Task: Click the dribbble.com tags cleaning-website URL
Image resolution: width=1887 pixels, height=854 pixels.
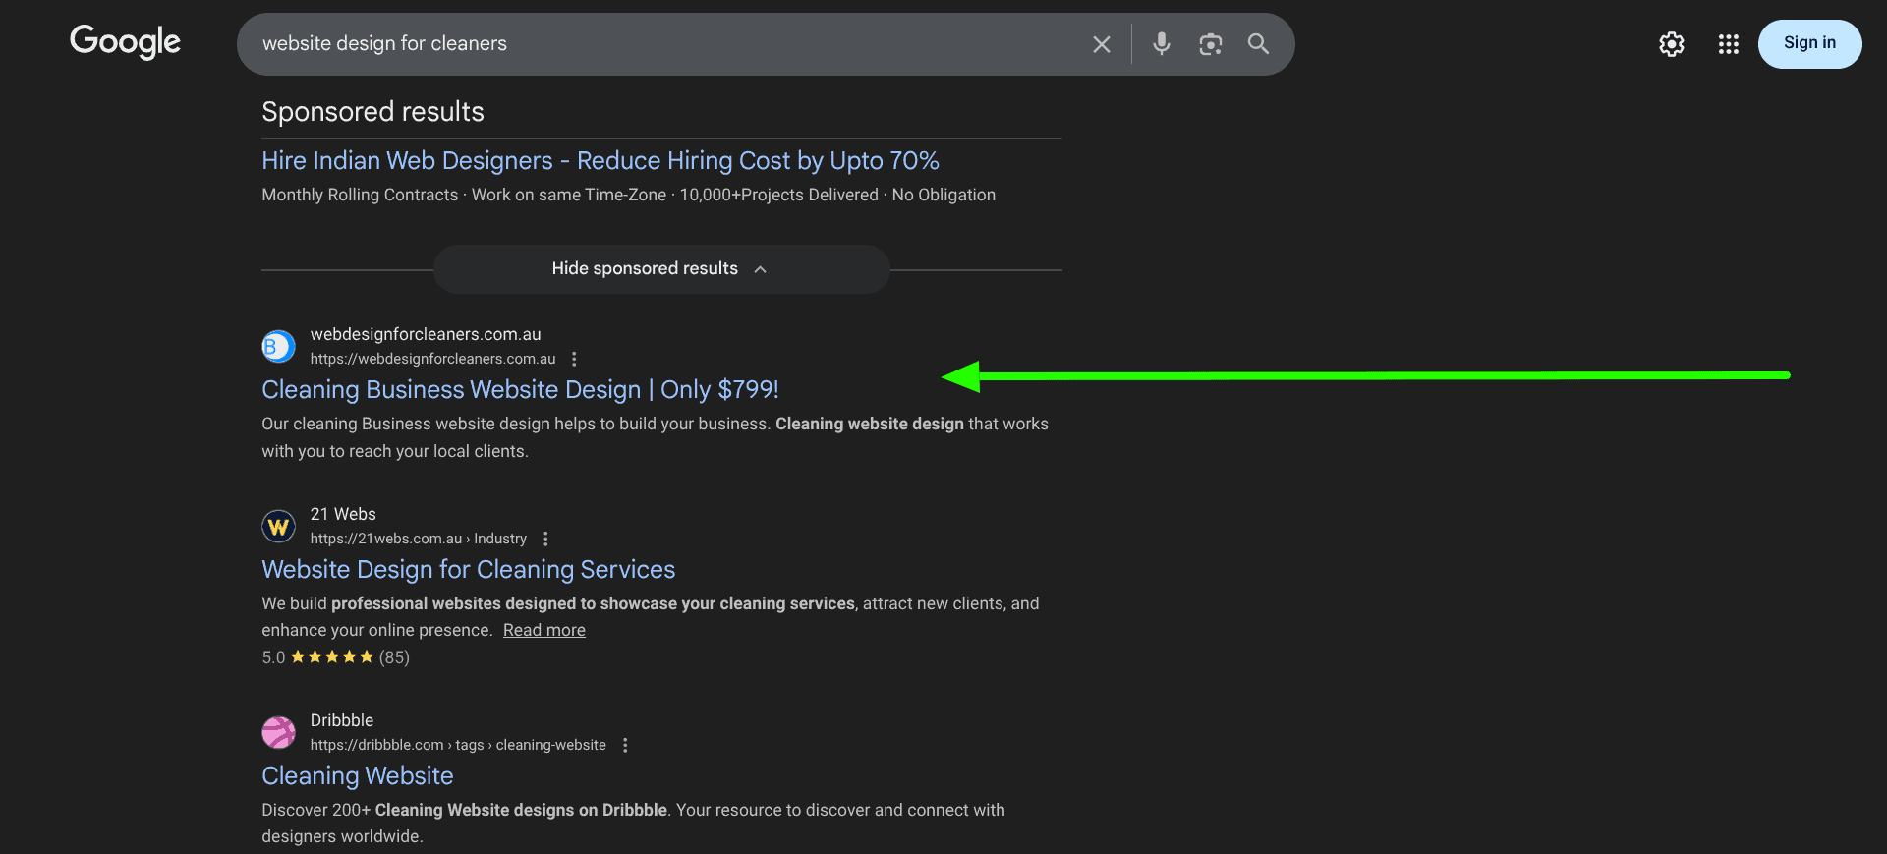Action: pyautogui.click(x=458, y=745)
